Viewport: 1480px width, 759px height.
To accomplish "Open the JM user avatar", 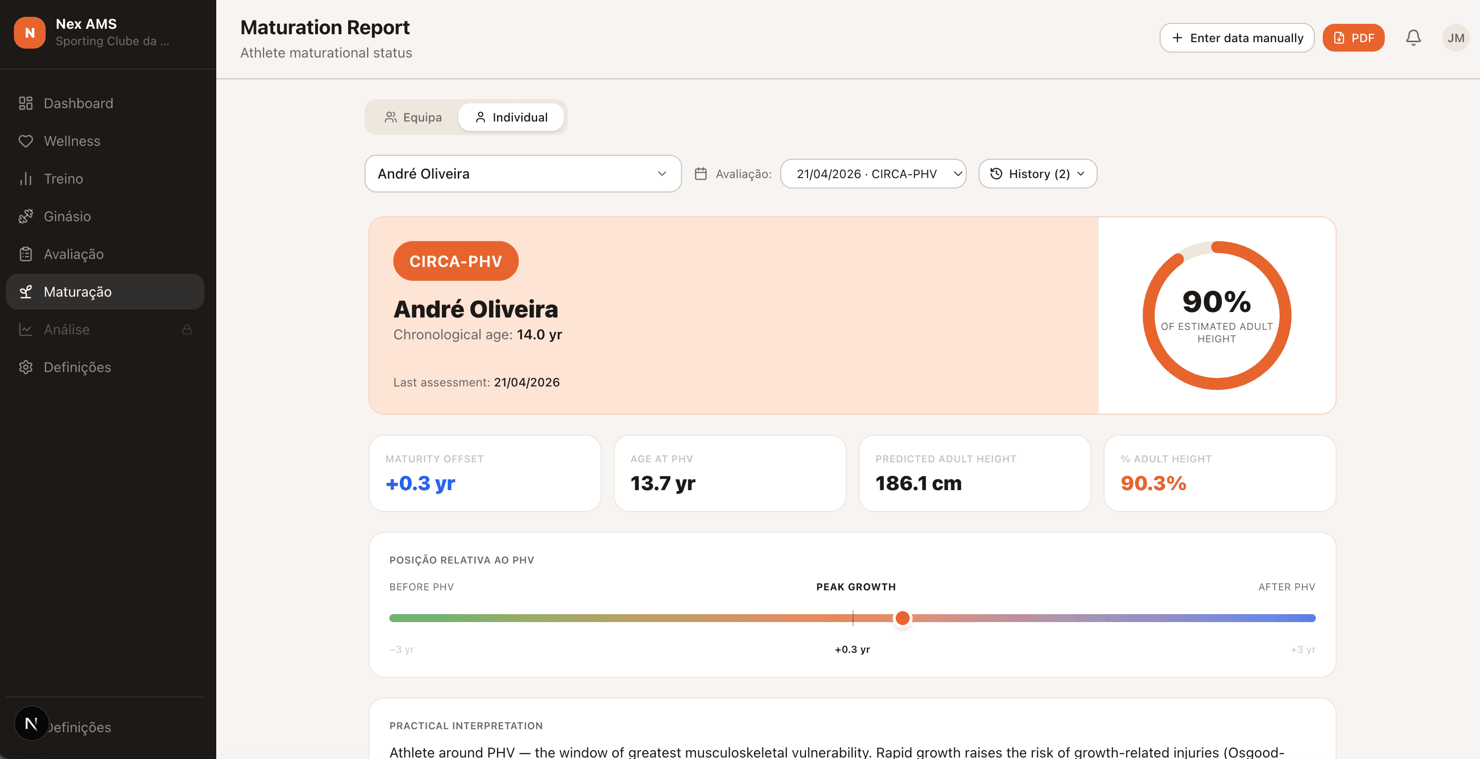I will (x=1455, y=38).
